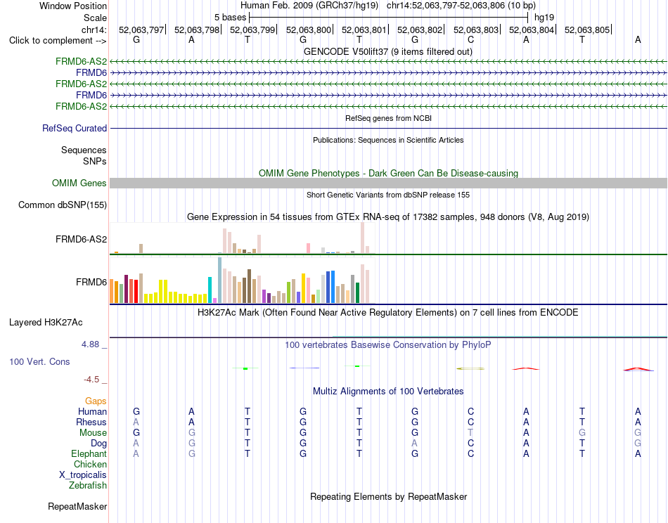
Task: Click the 'Rhesus' alignment row label
Action: [x=91, y=422]
